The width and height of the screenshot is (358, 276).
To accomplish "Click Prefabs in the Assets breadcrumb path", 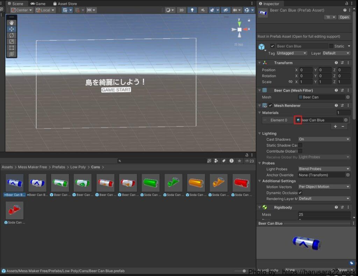I will coord(59,167).
